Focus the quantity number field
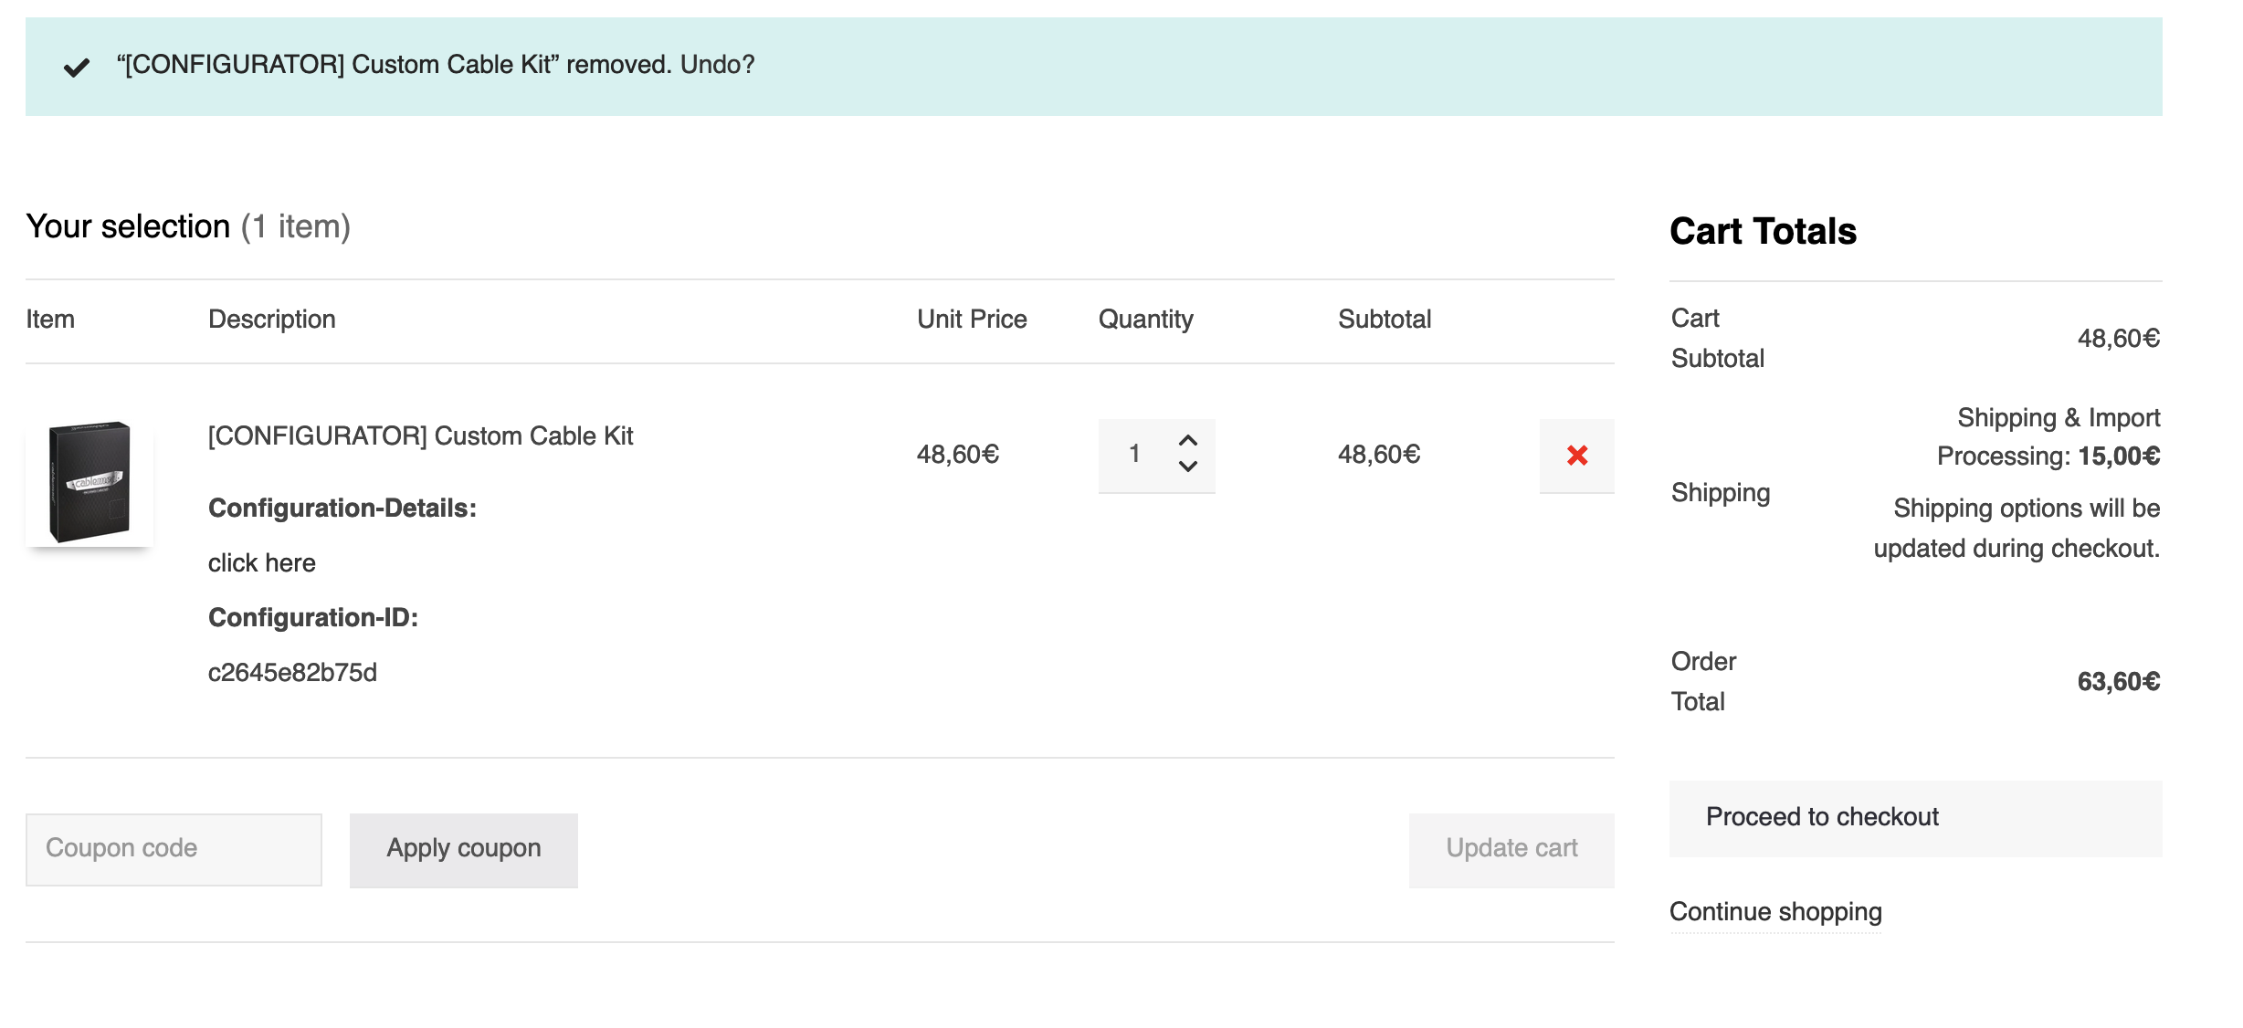The image size is (2243, 1028). coord(1134,454)
